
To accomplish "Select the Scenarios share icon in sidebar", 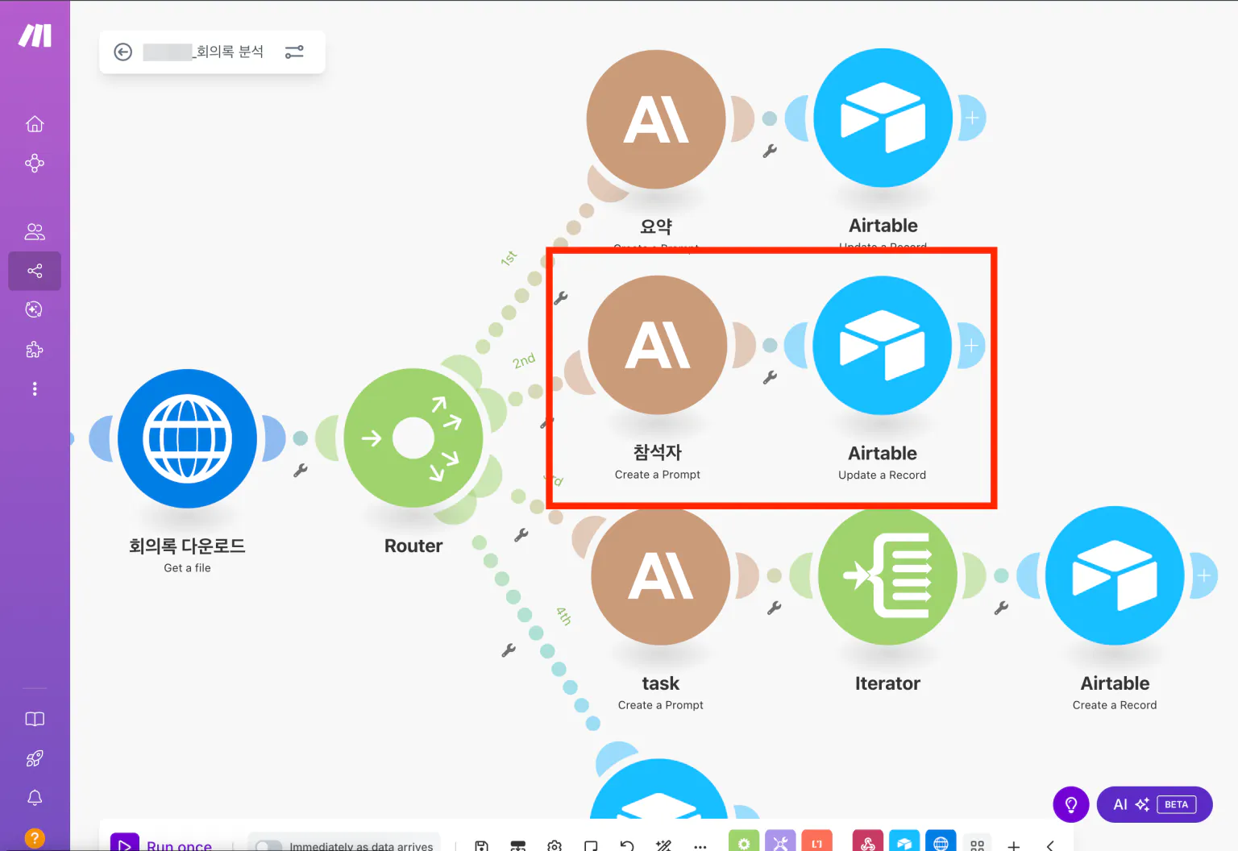I will pyautogui.click(x=35, y=271).
